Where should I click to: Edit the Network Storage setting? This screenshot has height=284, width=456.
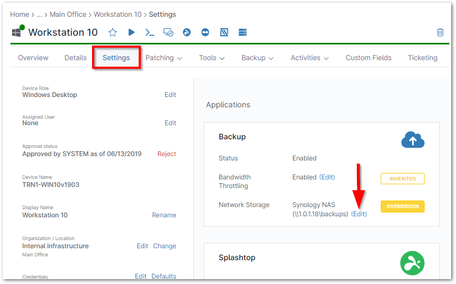[x=359, y=214]
